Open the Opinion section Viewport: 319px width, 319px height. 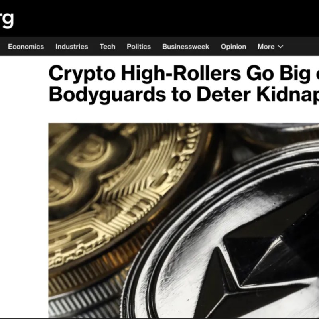pyautogui.click(x=233, y=47)
